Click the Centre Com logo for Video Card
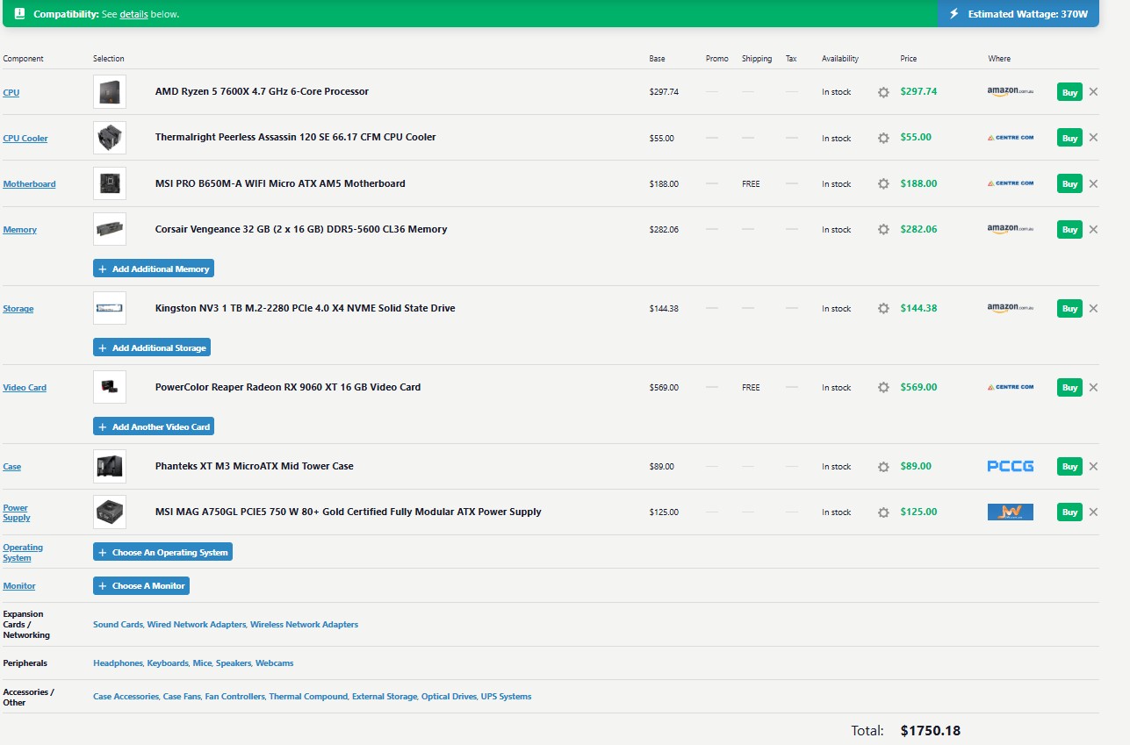The width and height of the screenshot is (1130, 745). 1010,387
